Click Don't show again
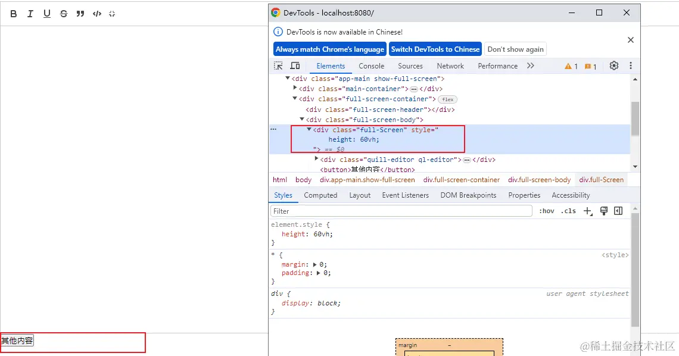 (x=515, y=49)
